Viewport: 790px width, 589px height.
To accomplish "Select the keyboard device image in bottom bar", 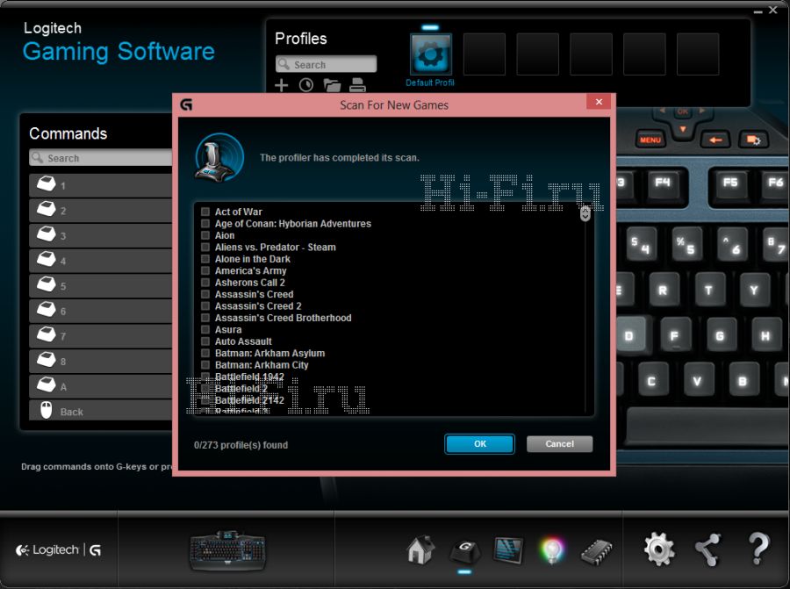I will (226, 550).
